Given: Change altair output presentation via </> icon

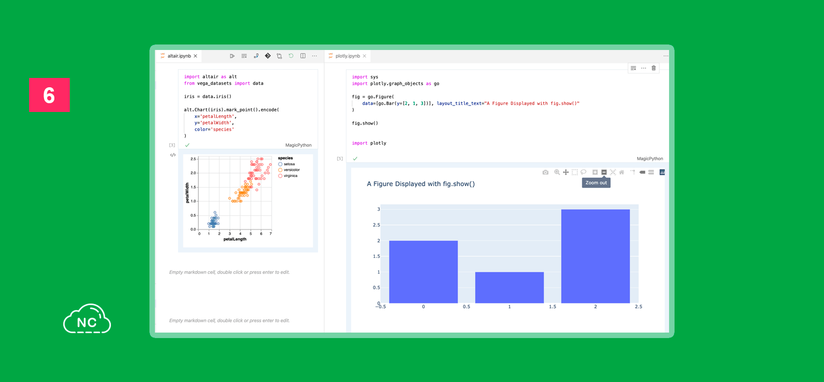Looking at the screenshot, I should point(172,155).
